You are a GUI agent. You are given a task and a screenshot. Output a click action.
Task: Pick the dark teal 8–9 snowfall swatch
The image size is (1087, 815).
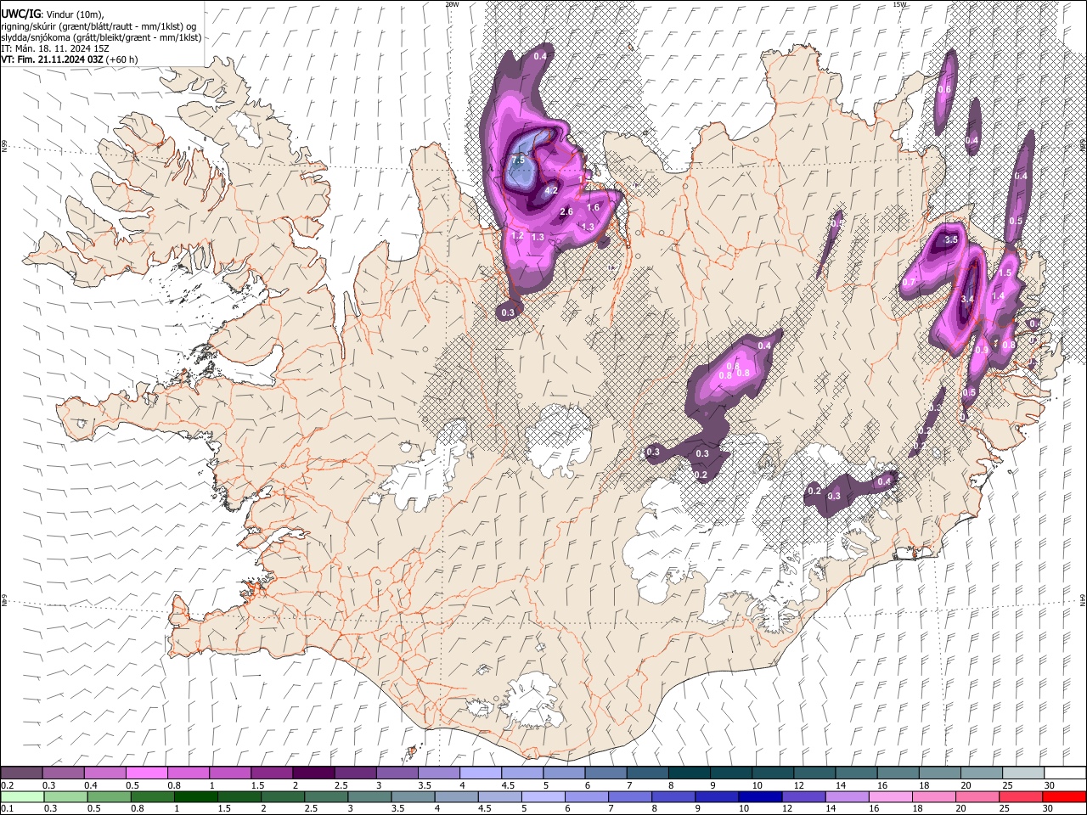click(688, 773)
